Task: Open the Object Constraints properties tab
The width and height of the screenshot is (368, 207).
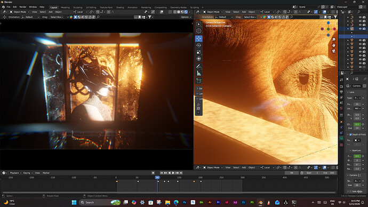Action: click(x=341, y=133)
